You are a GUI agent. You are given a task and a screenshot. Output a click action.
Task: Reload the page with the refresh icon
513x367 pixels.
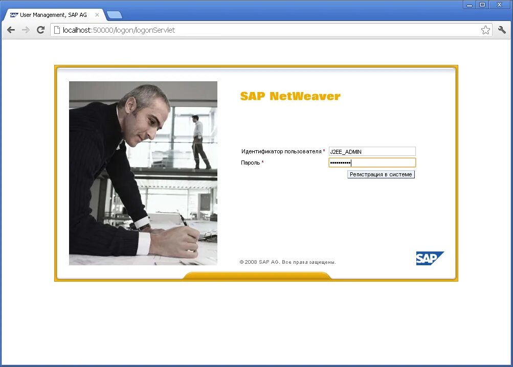point(40,30)
